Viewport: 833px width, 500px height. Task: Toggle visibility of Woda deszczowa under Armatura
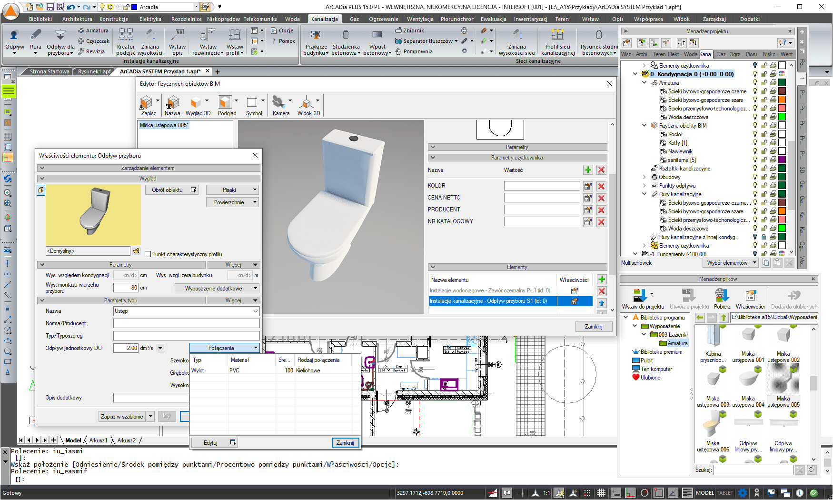pyautogui.click(x=755, y=117)
